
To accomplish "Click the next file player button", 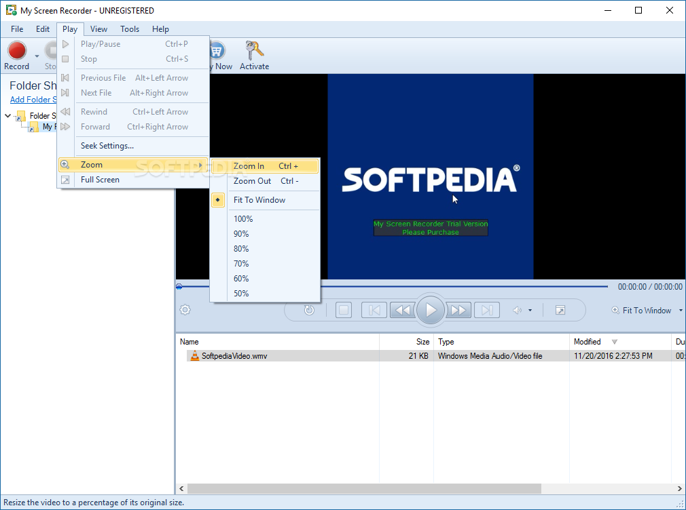I will [486, 311].
